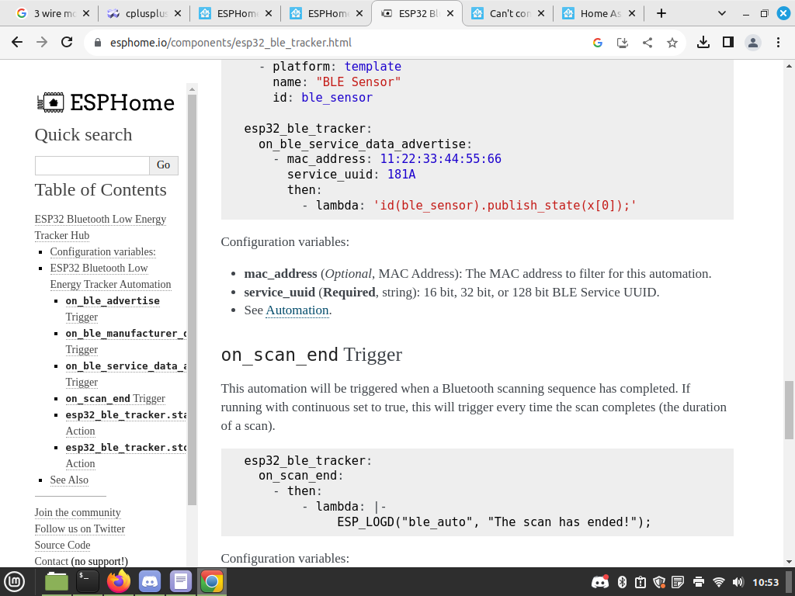Open Discord from the taskbar

tap(149, 580)
